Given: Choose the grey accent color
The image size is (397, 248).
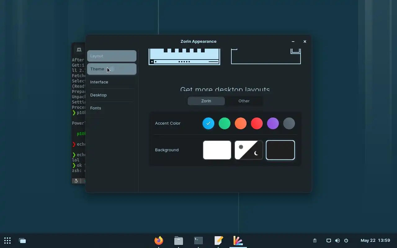Looking at the screenshot, I should tap(289, 123).
